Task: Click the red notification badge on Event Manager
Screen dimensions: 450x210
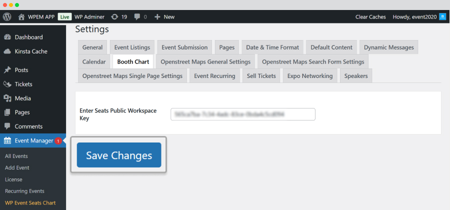Action: (58, 141)
